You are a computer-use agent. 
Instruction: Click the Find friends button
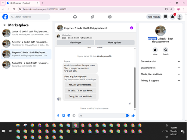pyautogui.click(x=154, y=17)
